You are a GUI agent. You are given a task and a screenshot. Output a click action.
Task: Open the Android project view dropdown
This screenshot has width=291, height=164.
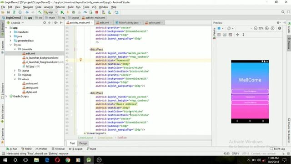[x=15, y=23]
